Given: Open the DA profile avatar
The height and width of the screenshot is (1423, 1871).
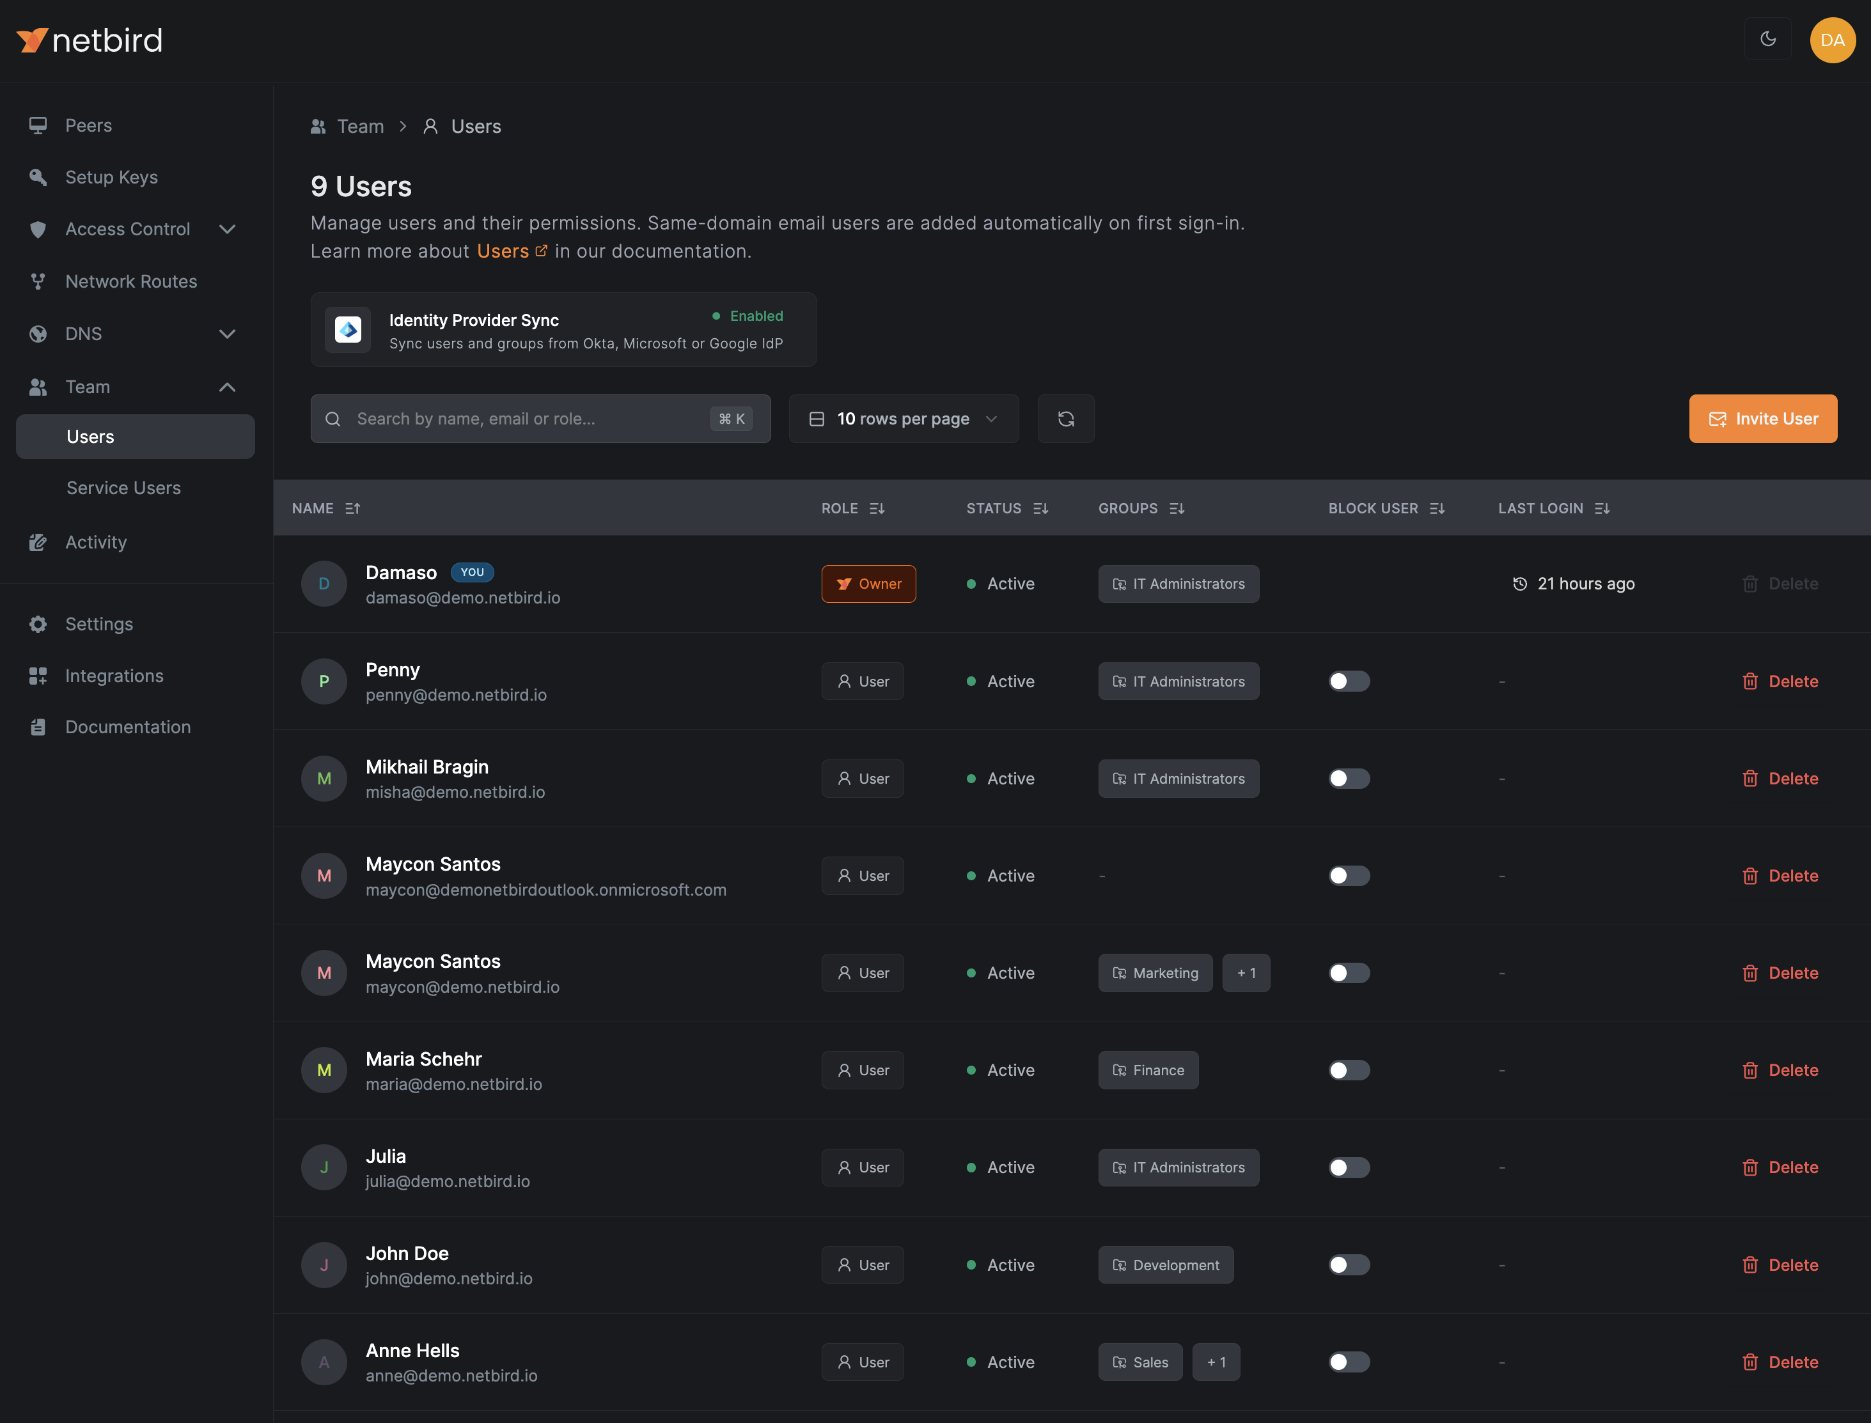Looking at the screenshot, I should tap(1832, 40).
